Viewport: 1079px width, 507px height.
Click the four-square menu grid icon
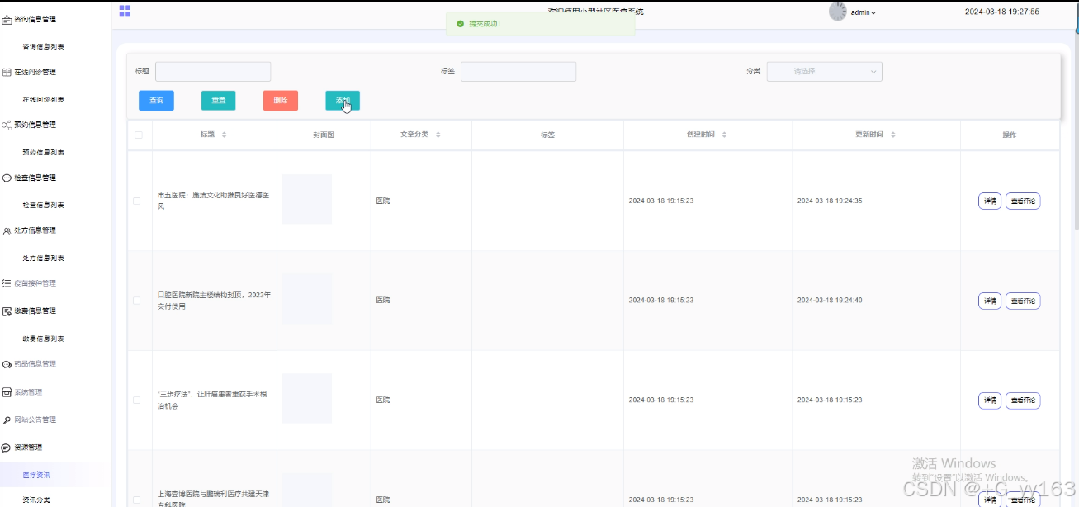[125, 11]
